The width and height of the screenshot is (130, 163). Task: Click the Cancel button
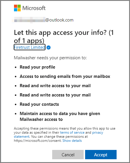68,155
